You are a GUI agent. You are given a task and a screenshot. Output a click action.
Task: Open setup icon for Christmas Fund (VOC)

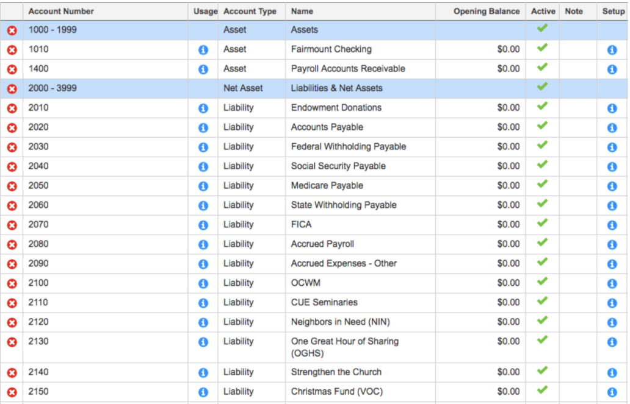coord(612,392)
